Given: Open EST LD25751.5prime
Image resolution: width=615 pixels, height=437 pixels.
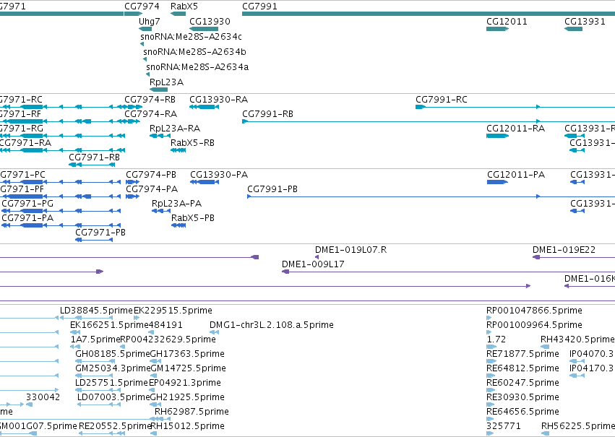Looking at the screenshot, I should (112, 384).
